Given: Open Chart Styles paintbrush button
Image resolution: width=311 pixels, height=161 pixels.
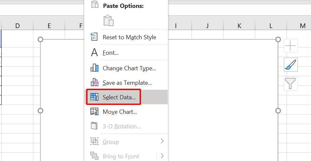Looking at the screenshot, I should [x=291, y=65].
